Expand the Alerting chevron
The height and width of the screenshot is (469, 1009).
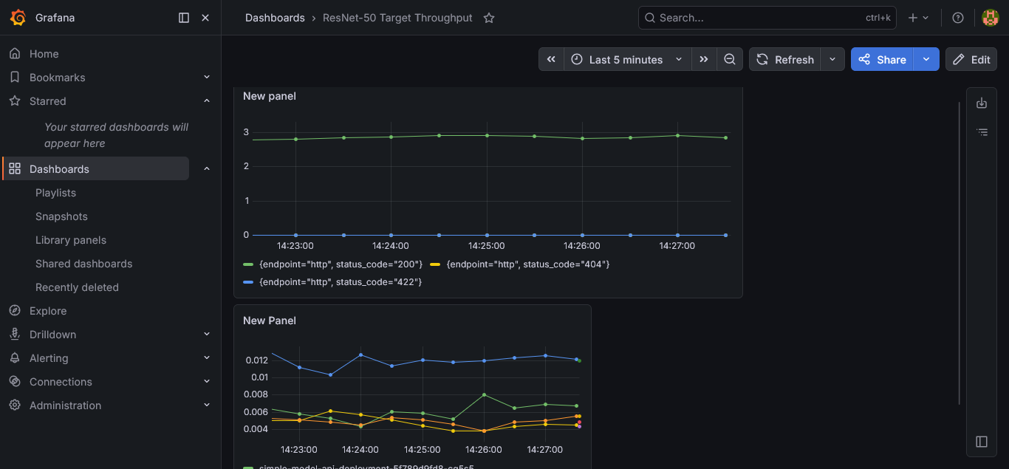207,358
